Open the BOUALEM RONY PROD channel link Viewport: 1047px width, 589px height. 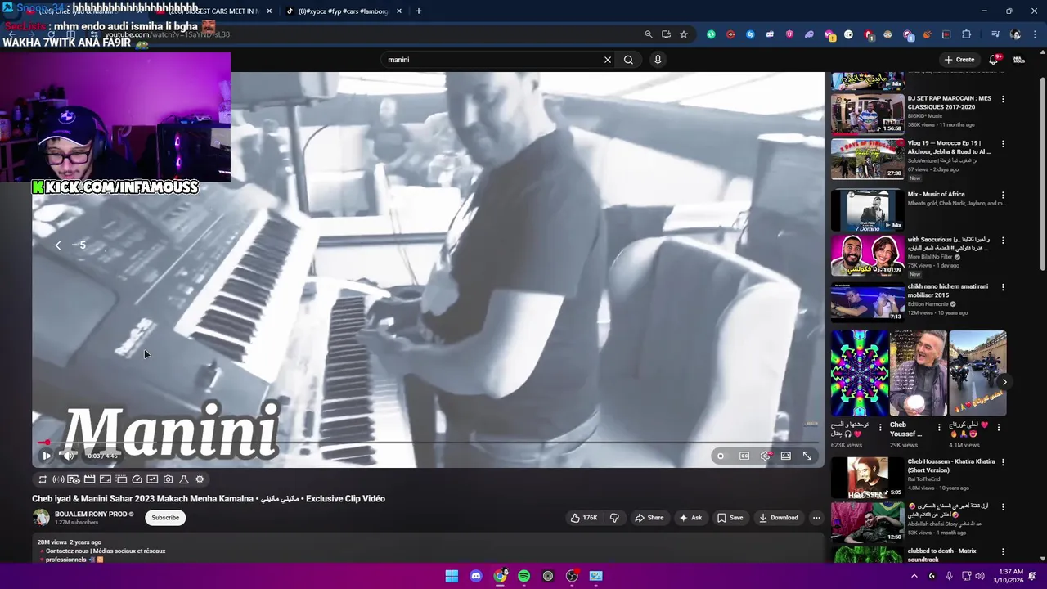pyautogui.click(x=91, y=514)
